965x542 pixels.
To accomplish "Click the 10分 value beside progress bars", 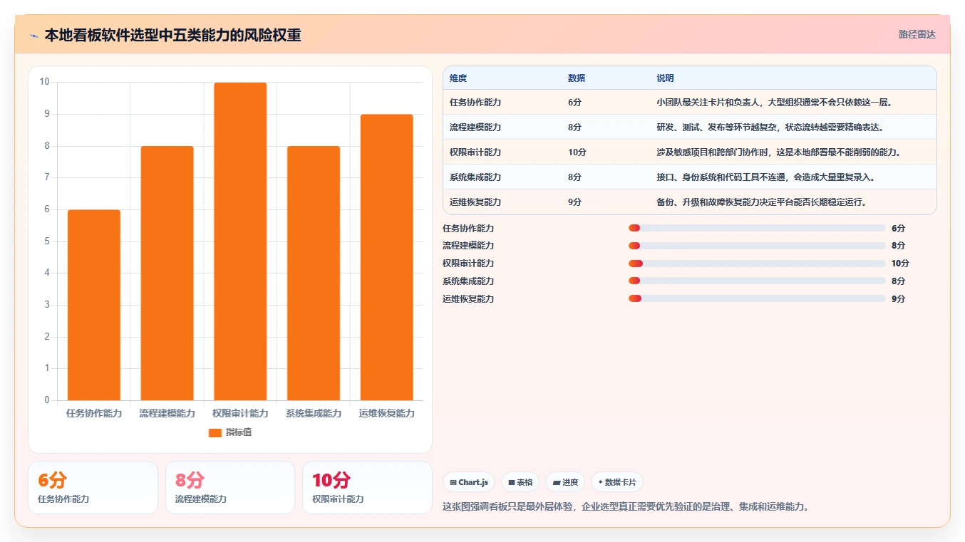I will tap(900, 264).
